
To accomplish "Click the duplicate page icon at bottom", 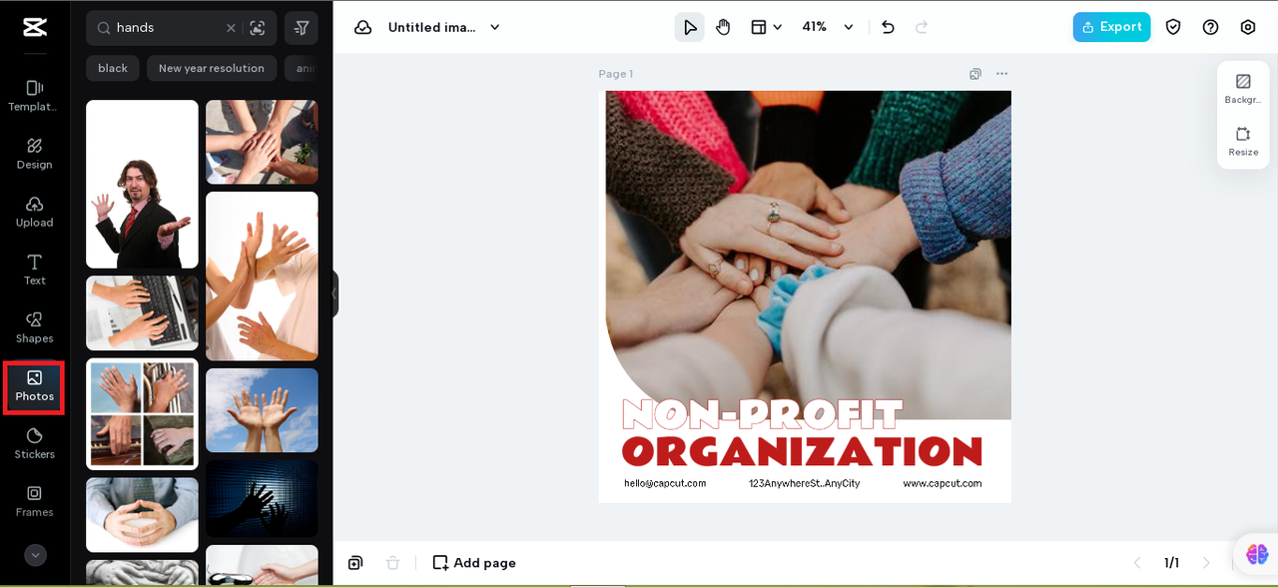I will click(355, 563).
